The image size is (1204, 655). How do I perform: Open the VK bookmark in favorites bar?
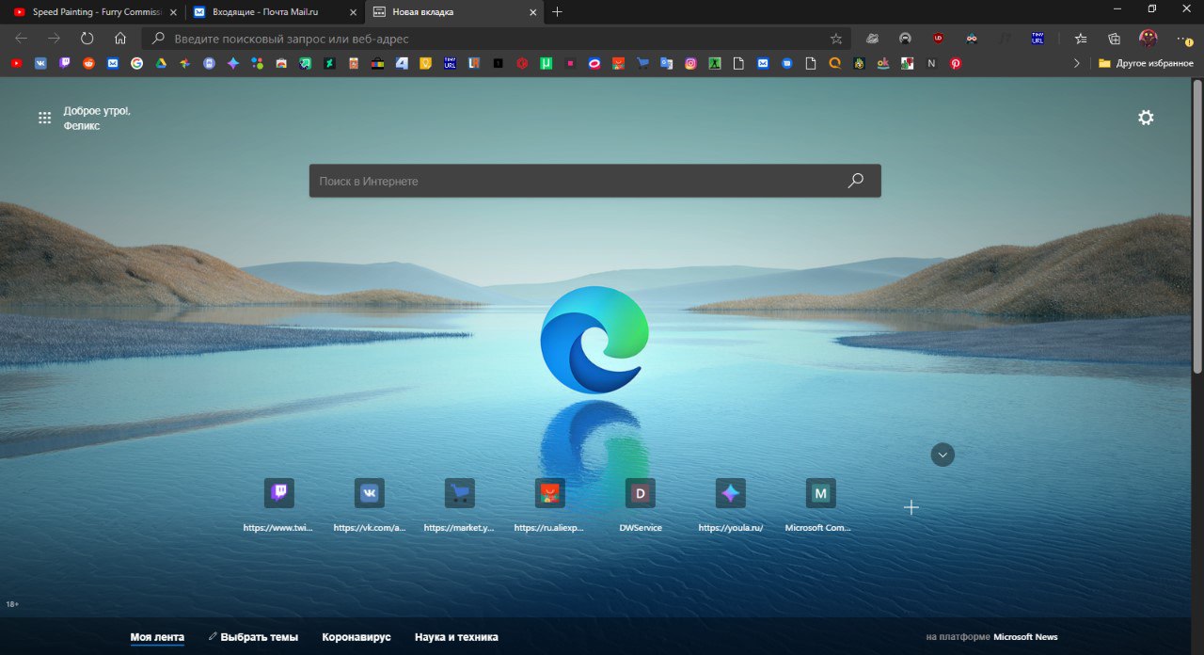(x=40, y=64)
